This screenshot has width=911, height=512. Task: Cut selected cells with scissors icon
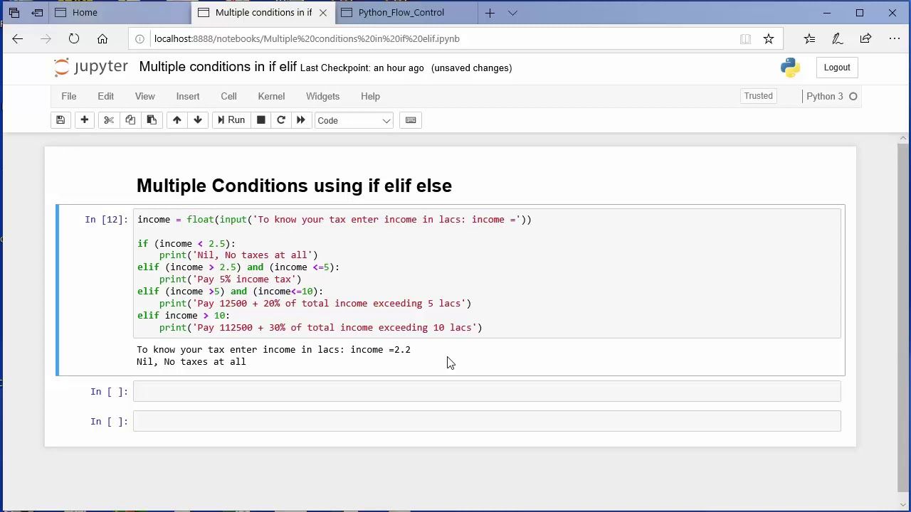point(109,120)
